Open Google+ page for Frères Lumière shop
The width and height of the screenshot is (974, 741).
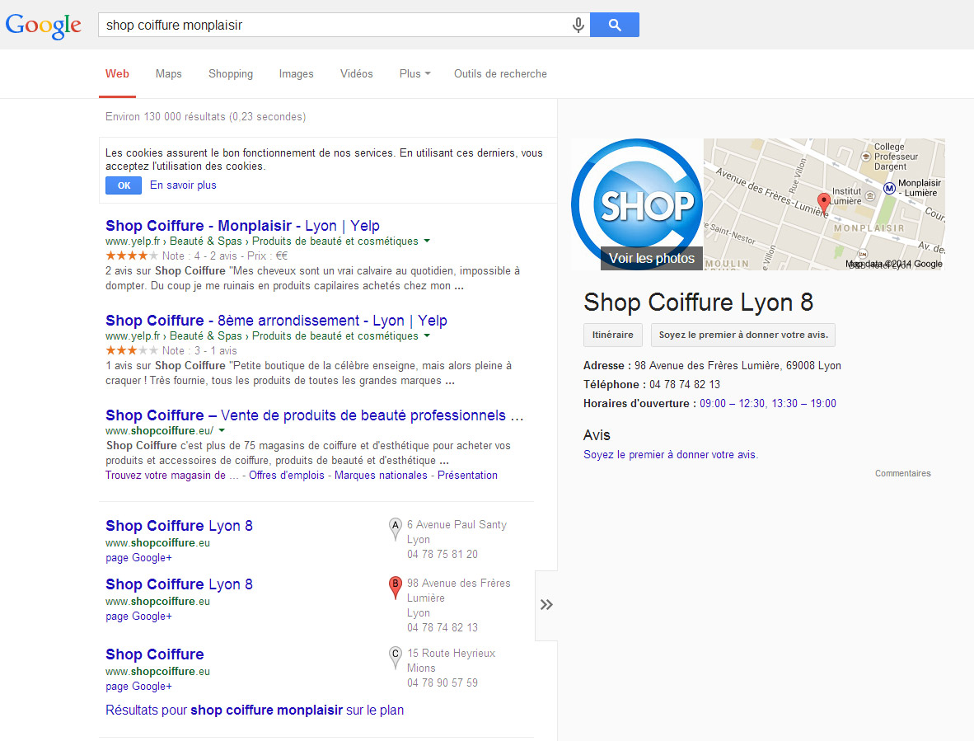coord(138,617)
